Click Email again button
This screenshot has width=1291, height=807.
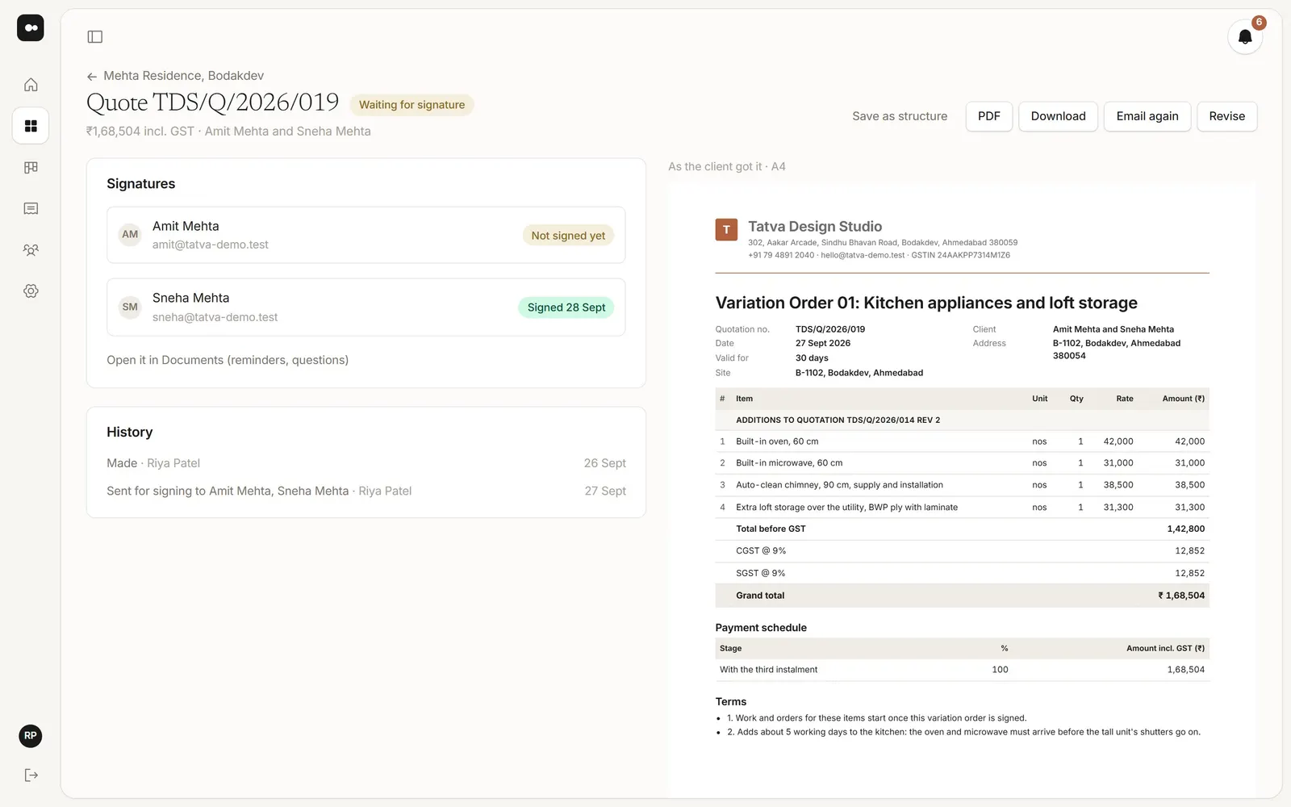coord(1147,116)
